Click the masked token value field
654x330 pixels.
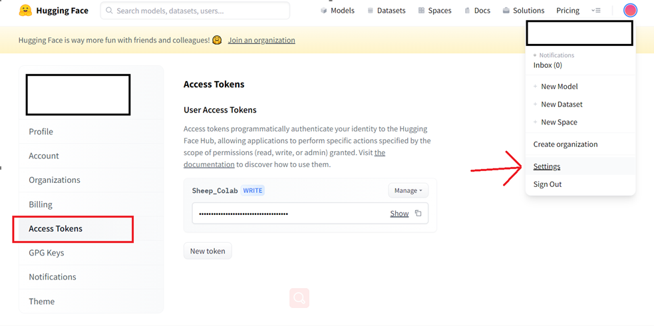[310, 213]
